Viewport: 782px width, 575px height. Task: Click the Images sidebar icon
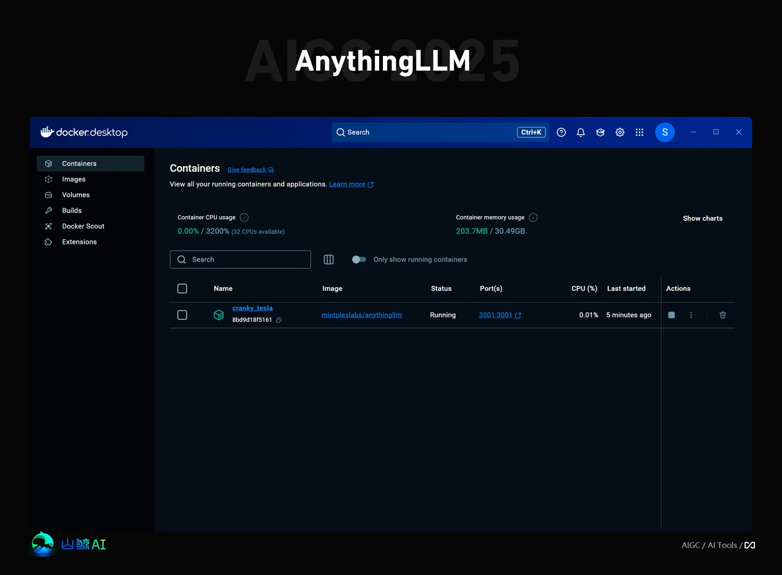(48, 179)
